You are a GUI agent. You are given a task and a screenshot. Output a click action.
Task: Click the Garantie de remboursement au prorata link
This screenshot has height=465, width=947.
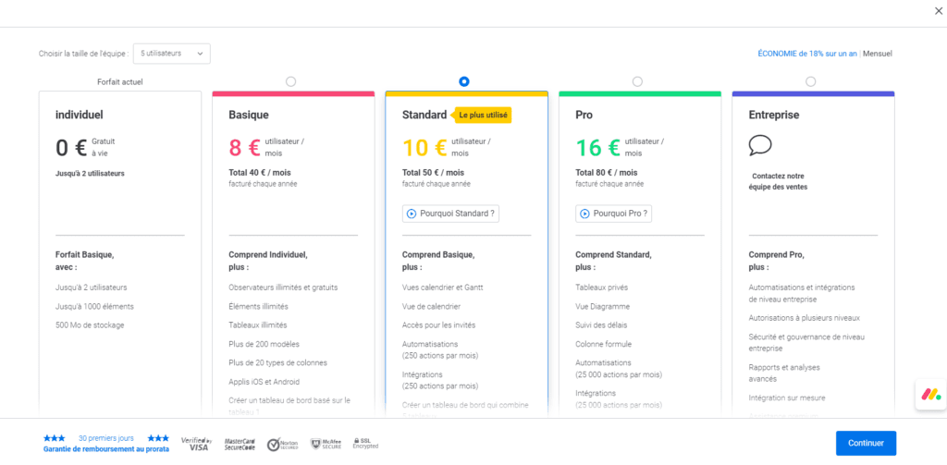[106, 449]
